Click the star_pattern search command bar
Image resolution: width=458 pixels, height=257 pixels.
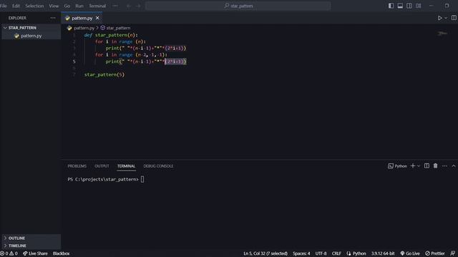point(238,6)
